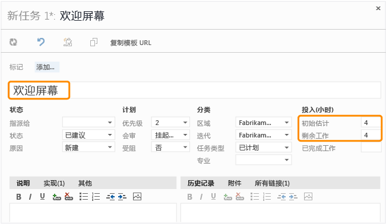Open the 区域 Fabrikam dropdown
This screenshot has height=224, width=386.
pos(264,122)
